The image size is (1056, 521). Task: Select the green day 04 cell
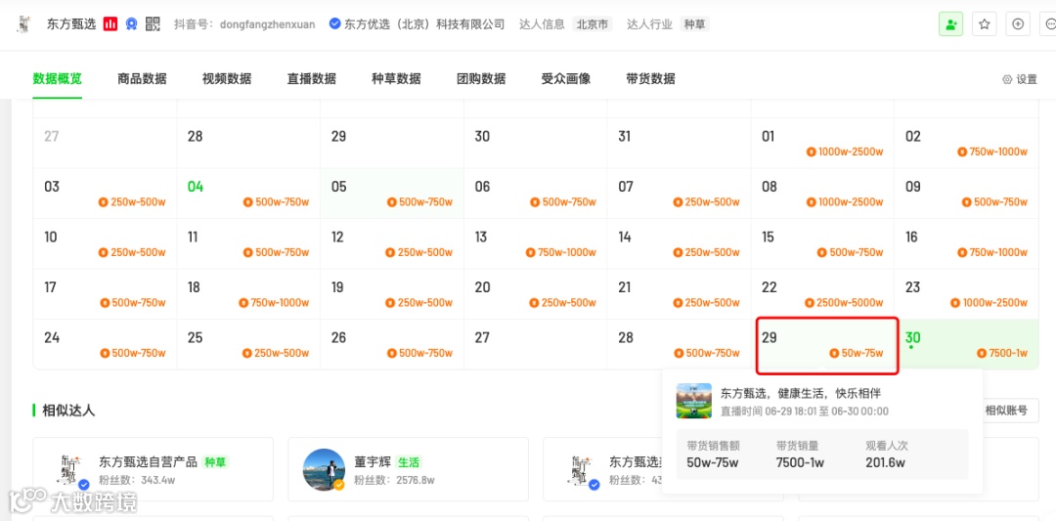point(248,194)
